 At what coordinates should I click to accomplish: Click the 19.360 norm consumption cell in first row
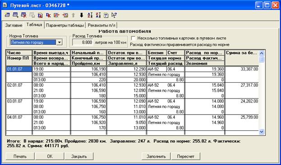(205, 69)
